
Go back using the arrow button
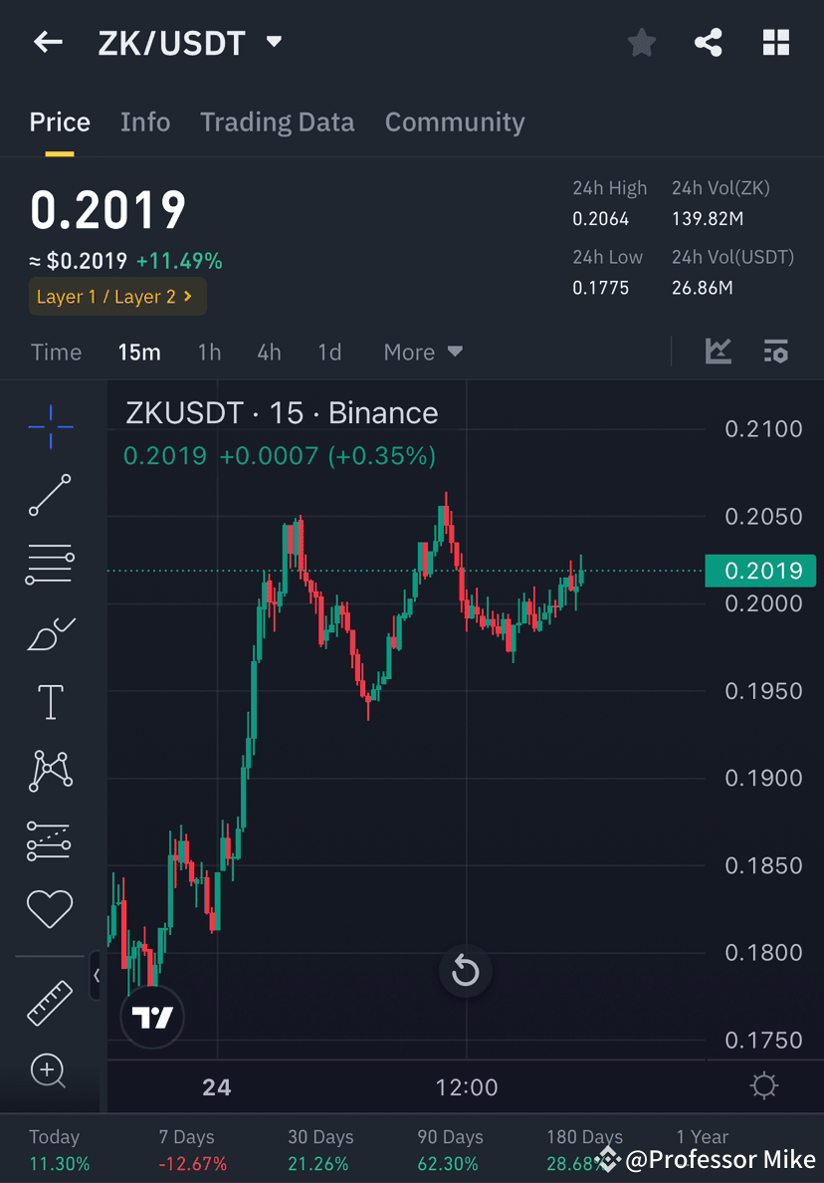coord(48,42)
